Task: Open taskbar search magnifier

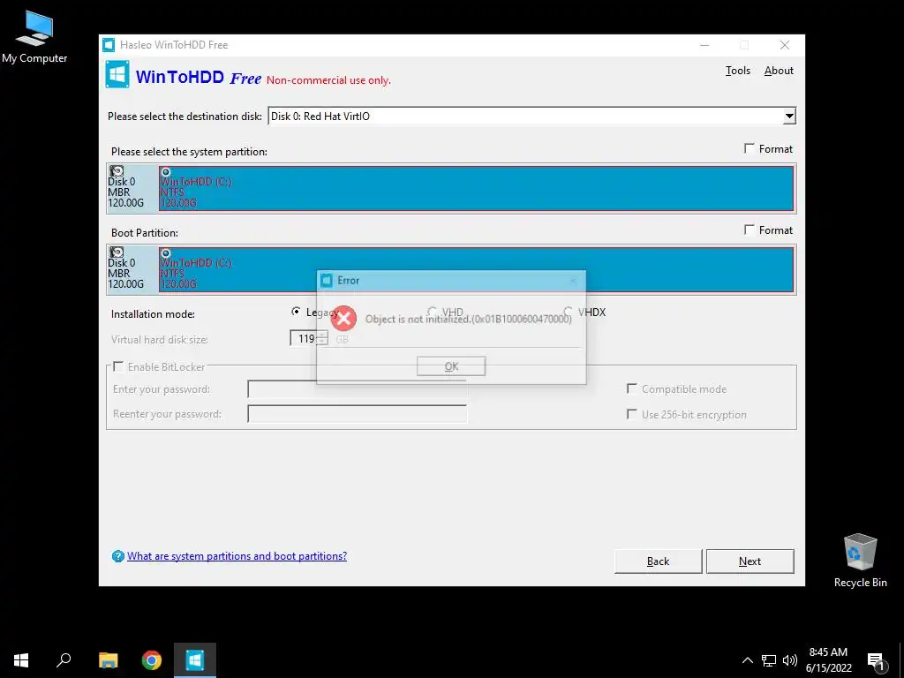Action: [64, 660]
